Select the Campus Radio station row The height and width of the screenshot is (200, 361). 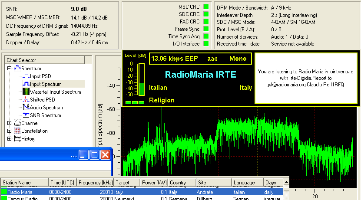[x=142, y=198]
